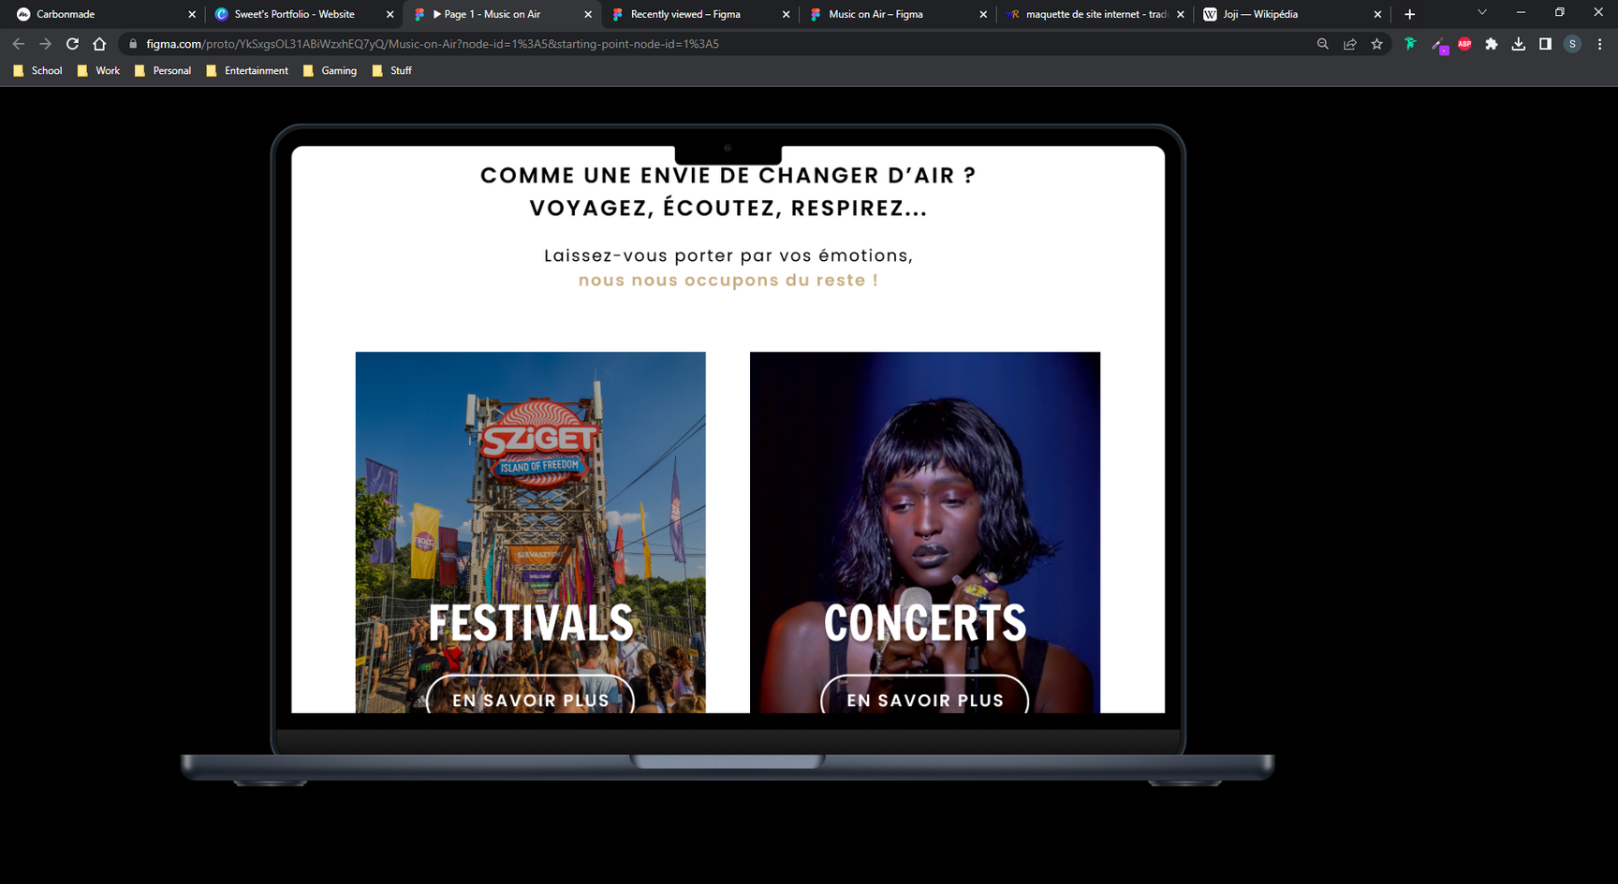Viewport: 1618px width, 884px height.
Task: Open a new browser tab
Action: (x=1409, y=14)
